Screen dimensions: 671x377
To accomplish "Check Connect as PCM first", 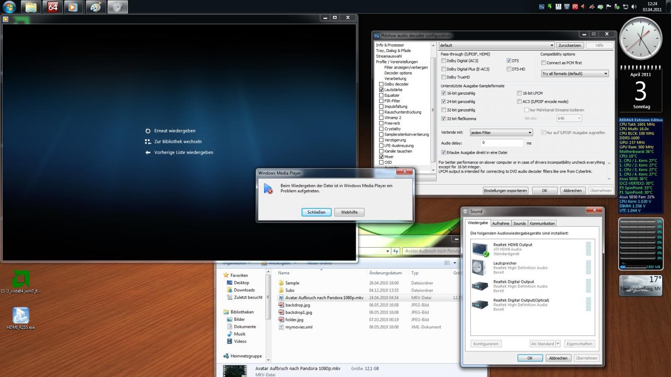I will tap(544, 63).
